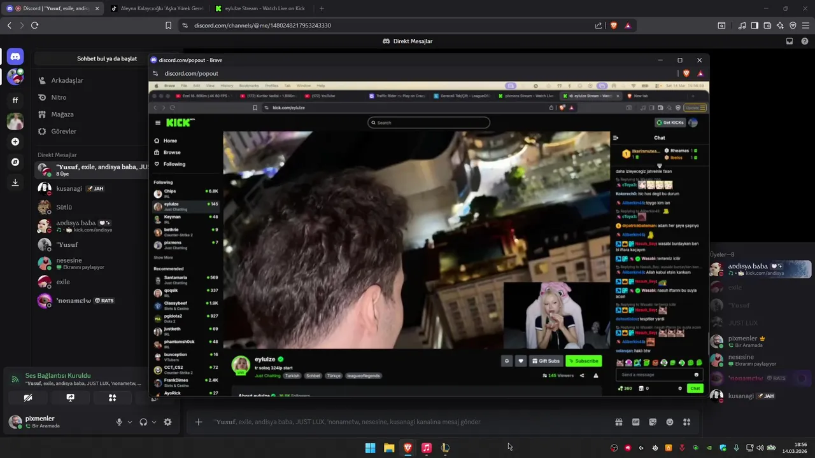Open the Nitro page
815x458 pixels.
tap(91, 97)
